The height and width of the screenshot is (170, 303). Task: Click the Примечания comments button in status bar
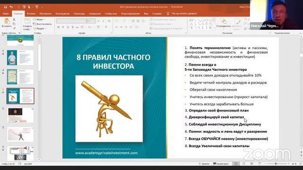pyautogui.click(x=221, y=164)
